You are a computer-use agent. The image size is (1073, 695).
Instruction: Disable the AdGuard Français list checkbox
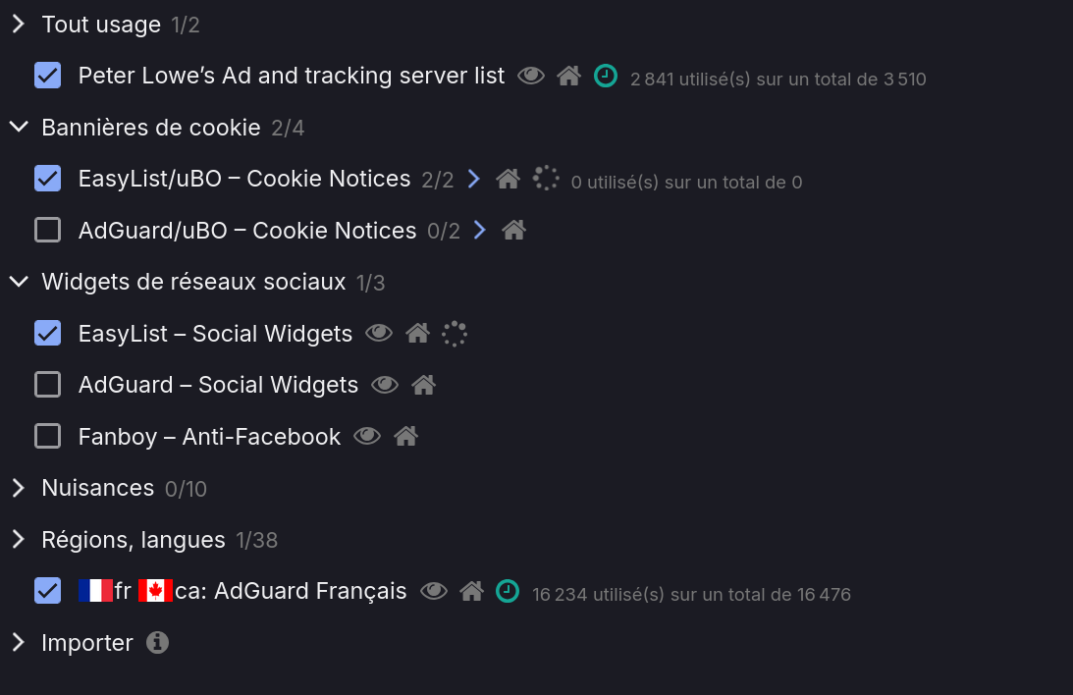coord(47,591)
